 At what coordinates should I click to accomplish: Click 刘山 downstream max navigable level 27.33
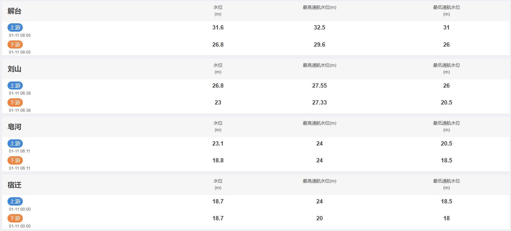pos(320,102)
